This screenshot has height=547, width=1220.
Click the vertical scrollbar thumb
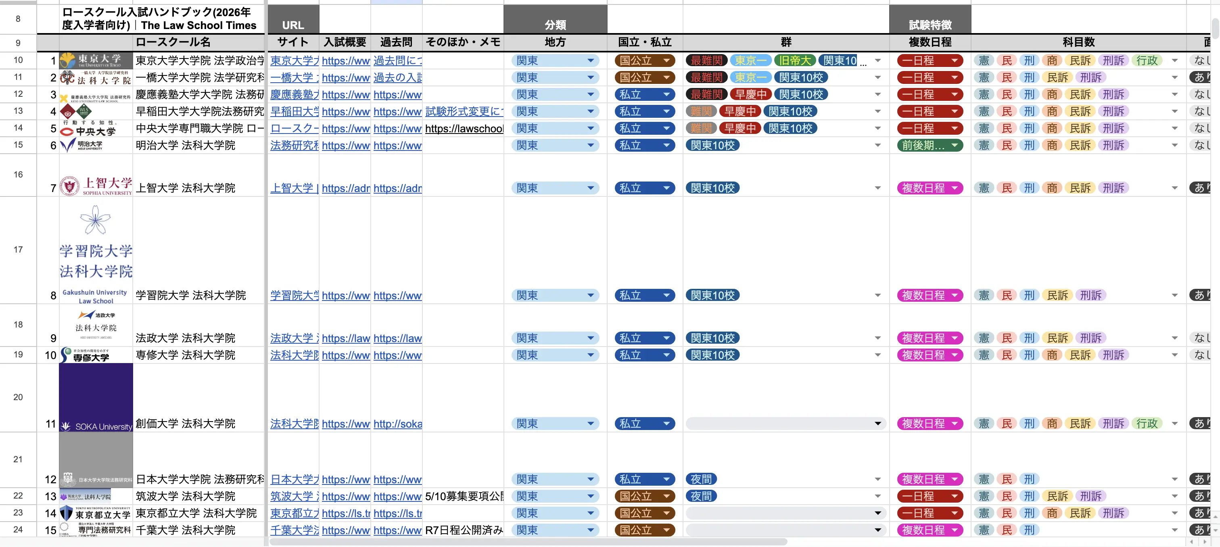[1216, 28]
